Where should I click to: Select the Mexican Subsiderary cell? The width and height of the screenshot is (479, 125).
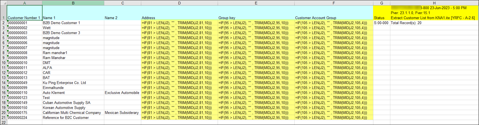123,113
